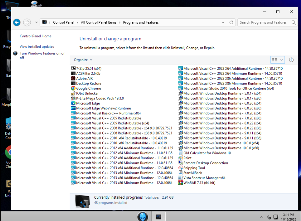Select Microsoft Visual Basic/C++ Runtime (x86)
This screenshot has width=301, height=221.
click(108, 113)
